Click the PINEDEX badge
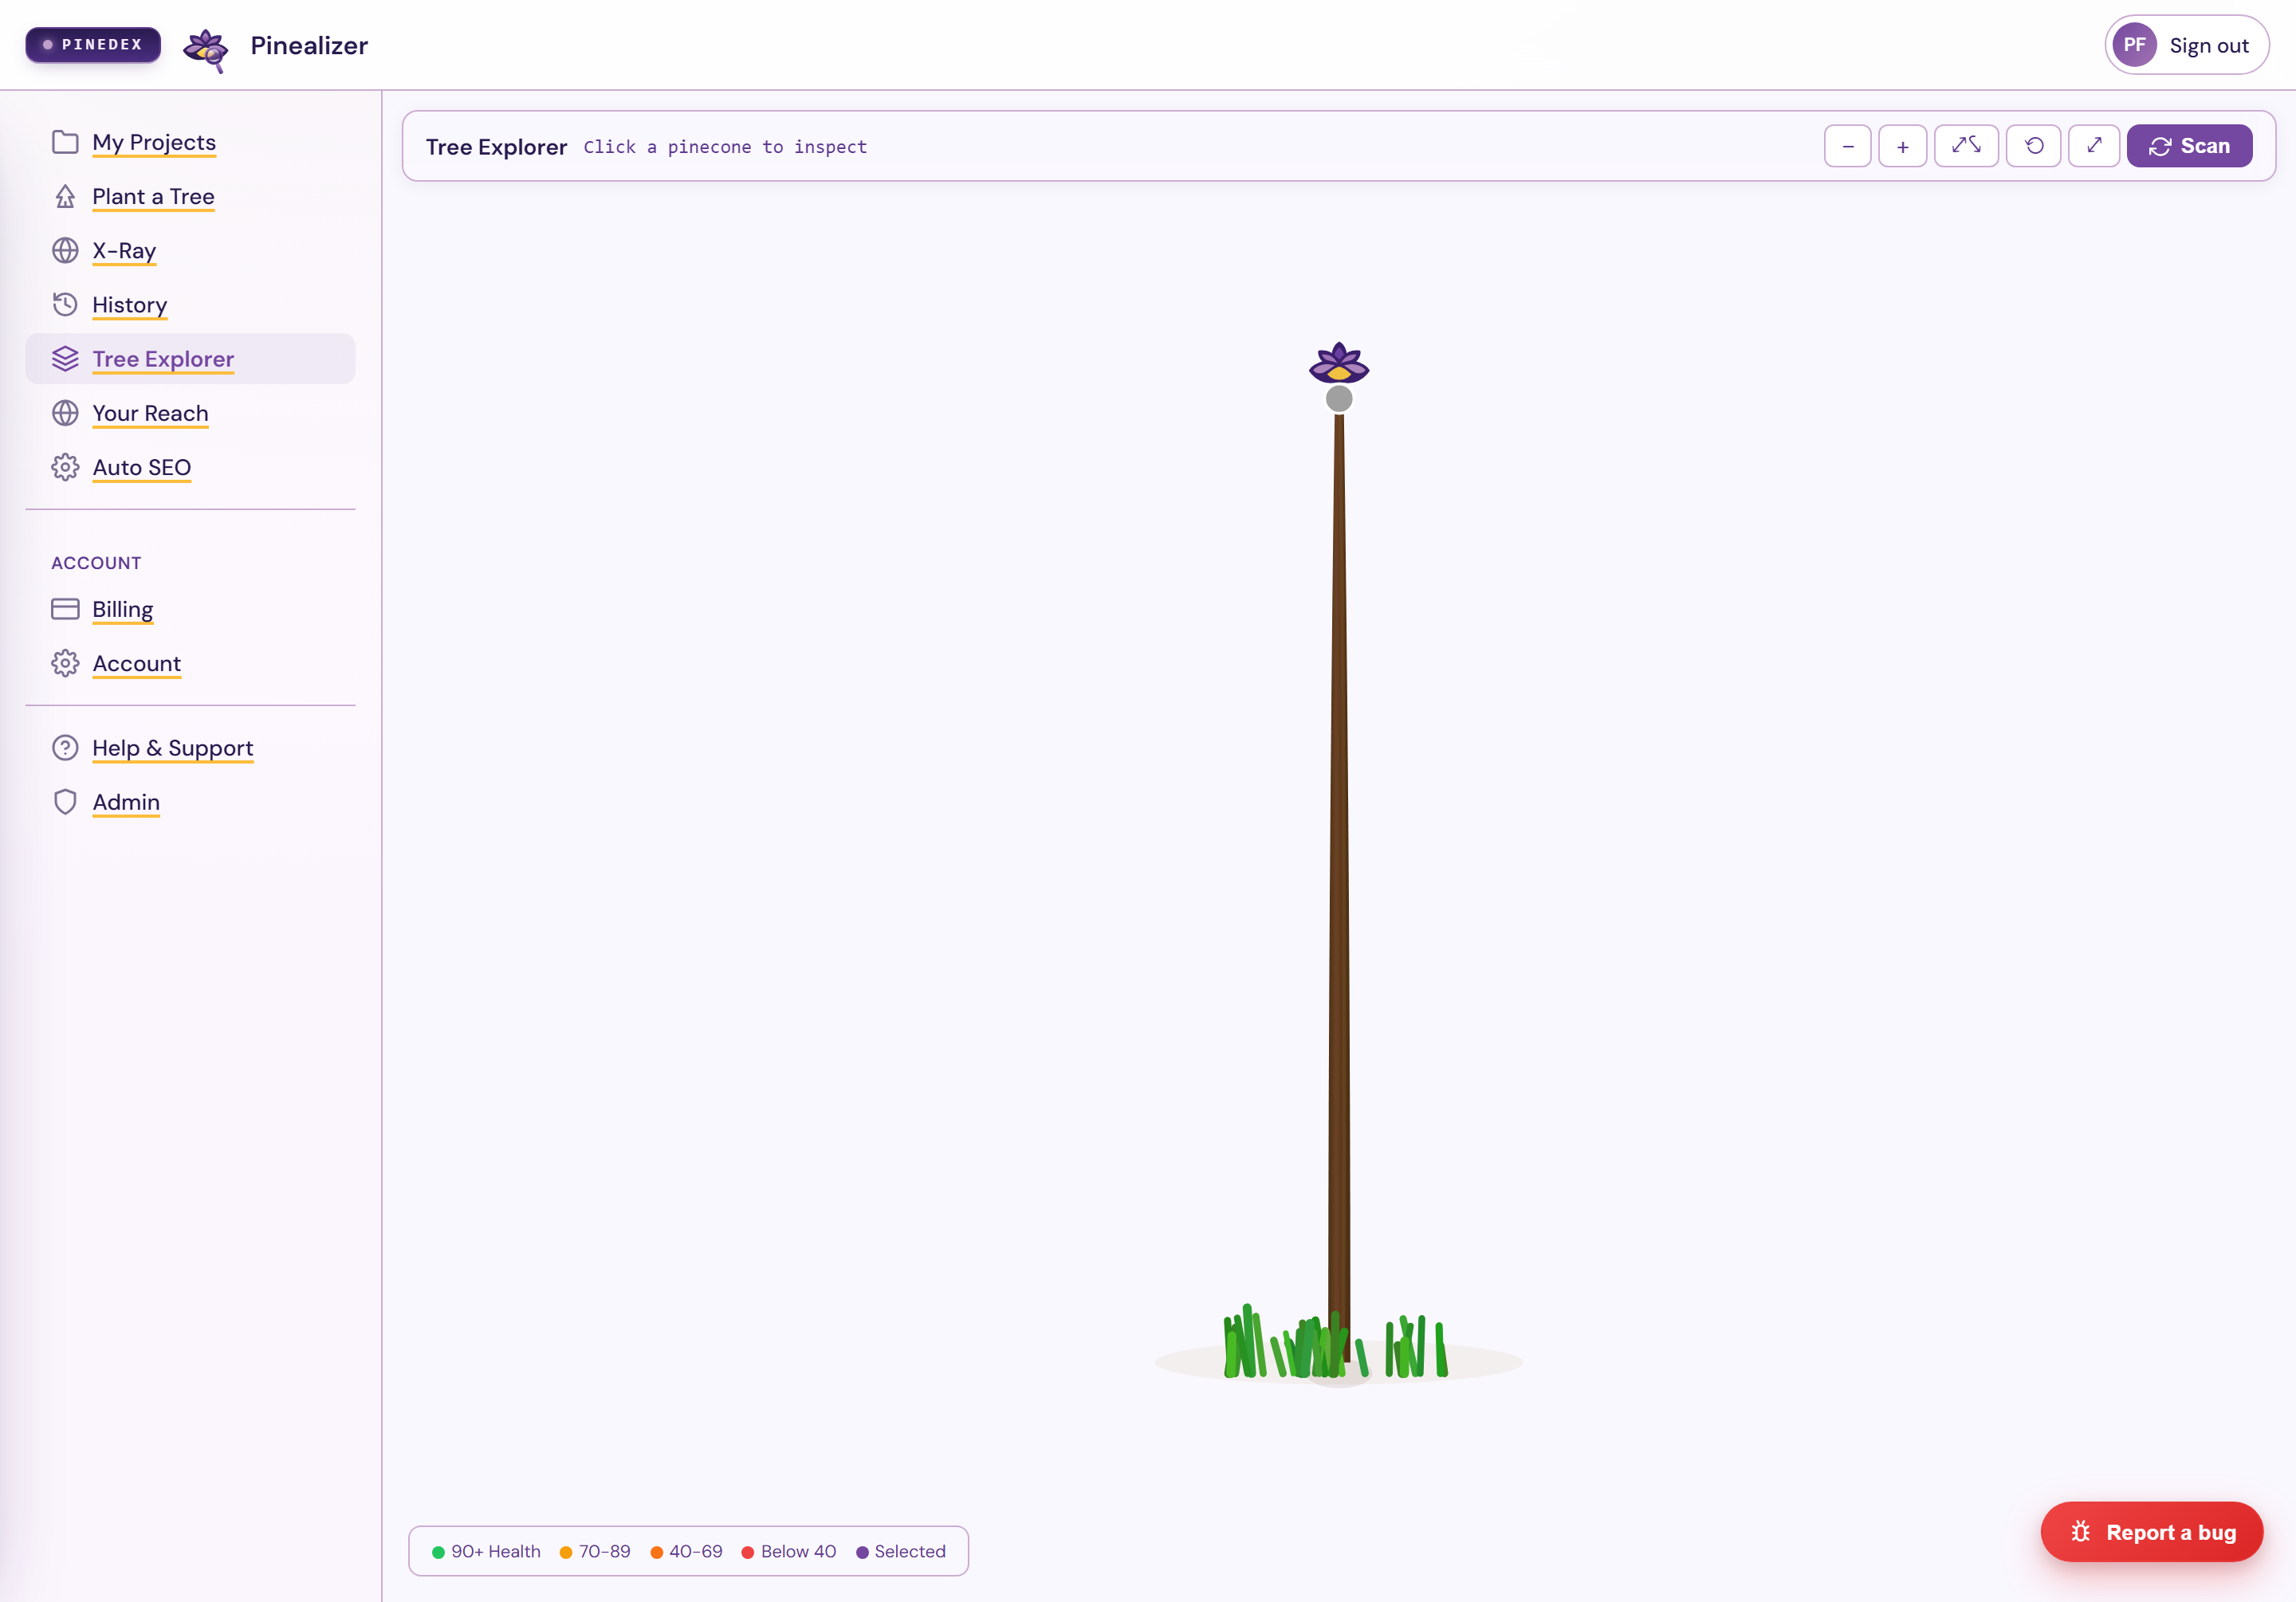 point(93,44)
